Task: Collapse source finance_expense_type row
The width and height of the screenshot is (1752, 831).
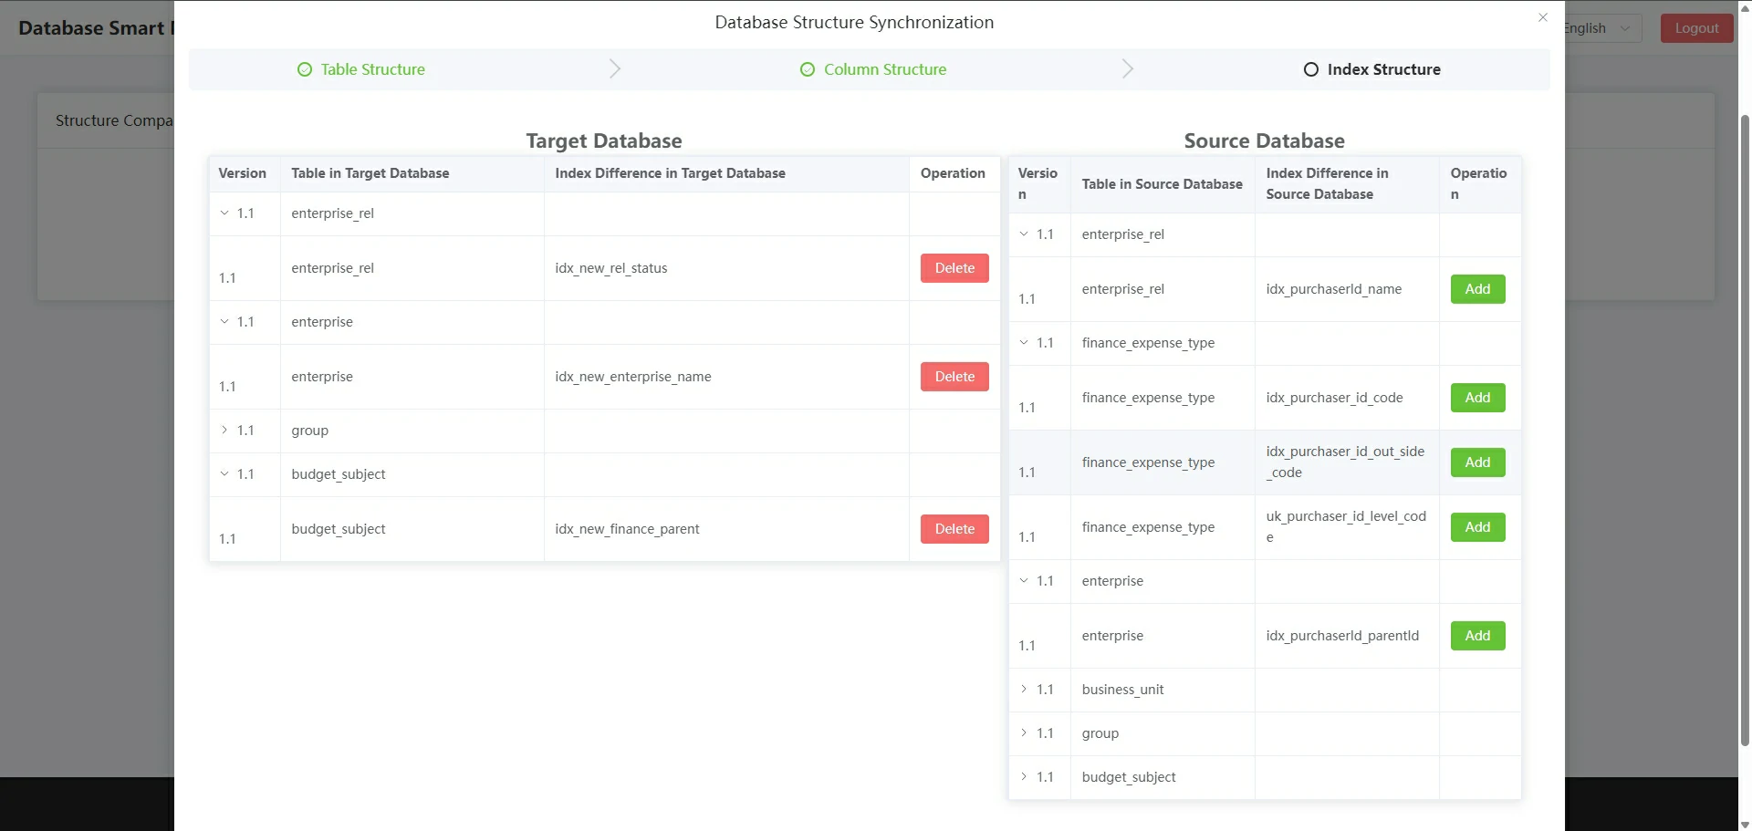Action: (1024, 343)
